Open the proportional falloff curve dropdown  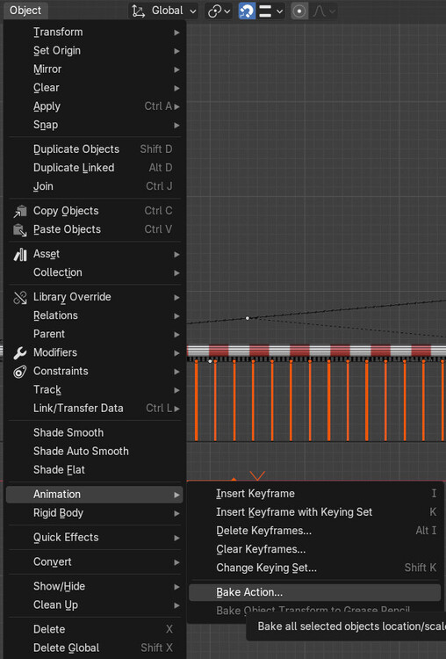click(324, 11)
